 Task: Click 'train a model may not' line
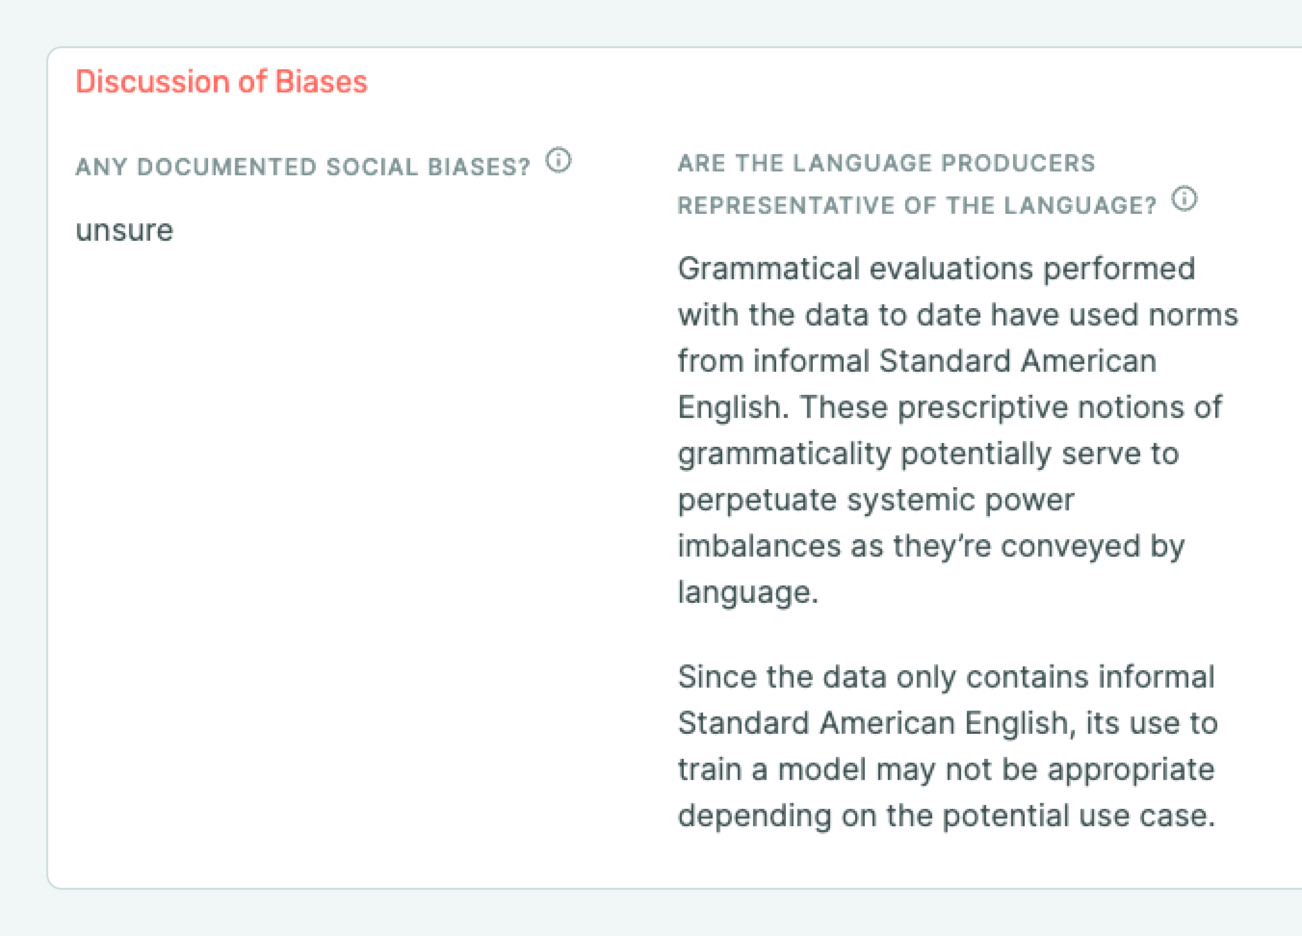pos(946,769)
